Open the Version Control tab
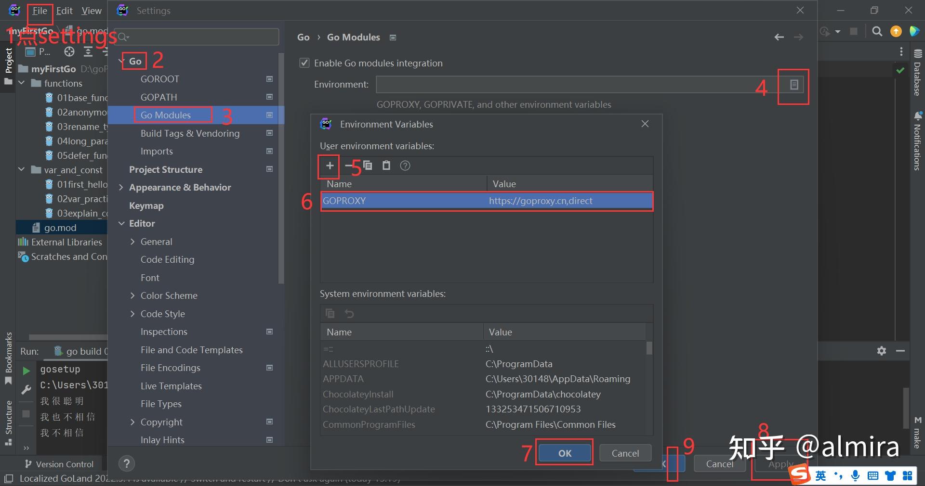This screenshot has width=925, height=486. click(x=59, y=464)
